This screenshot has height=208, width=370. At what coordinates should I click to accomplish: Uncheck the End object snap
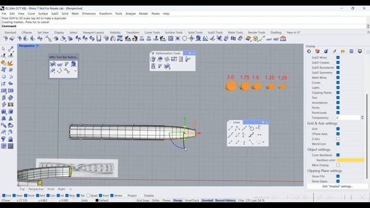(x=4, y=195)
